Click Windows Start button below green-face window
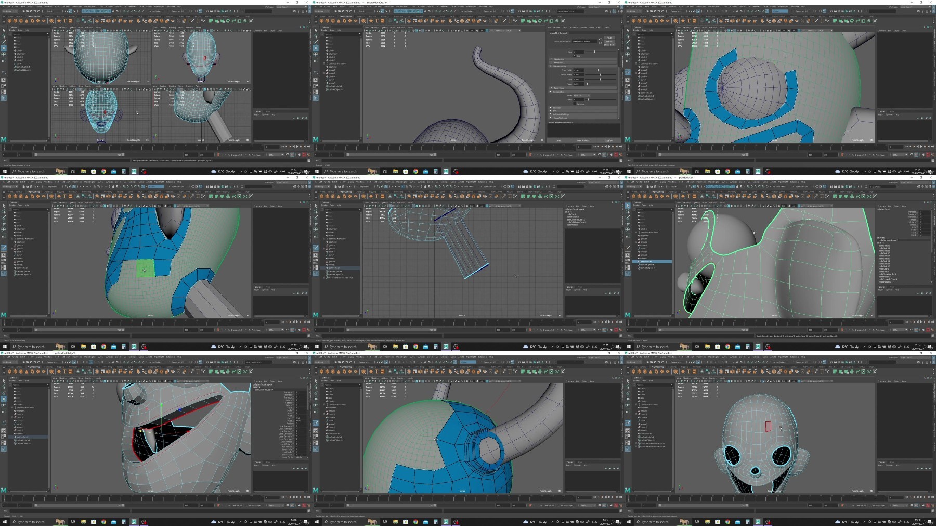This screenshot has width=936, height=526. [5, 347]
